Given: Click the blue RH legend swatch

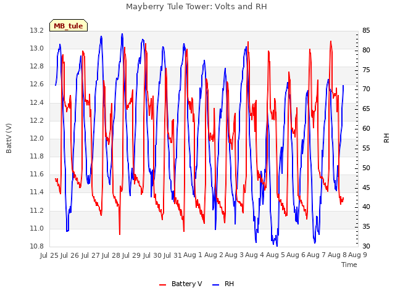Looking at the screenshot, I should [x=215, y=284].
